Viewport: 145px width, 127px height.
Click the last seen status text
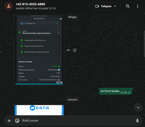tap(36, 8)
